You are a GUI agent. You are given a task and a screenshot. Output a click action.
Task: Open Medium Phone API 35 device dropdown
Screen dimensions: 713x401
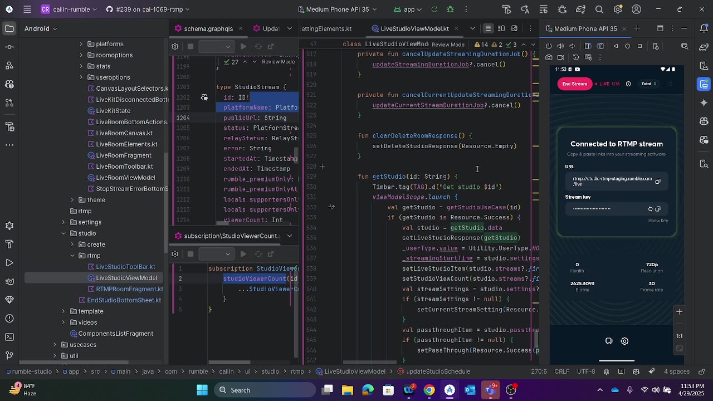(x=338, y=9)
